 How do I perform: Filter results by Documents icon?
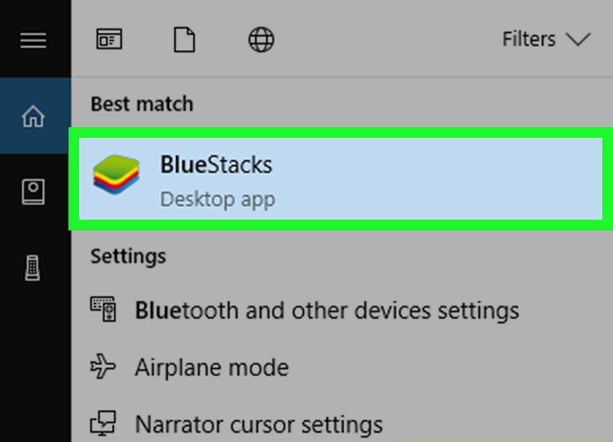pyautogui.click(x=184, y=40)
